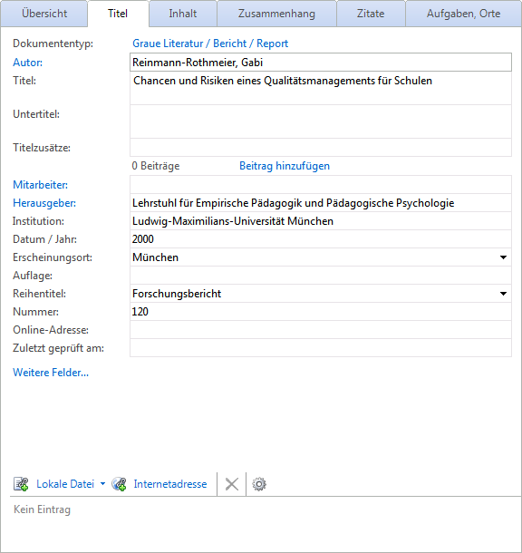Click the Beitrag hinzufügen link

click(285, 166)
